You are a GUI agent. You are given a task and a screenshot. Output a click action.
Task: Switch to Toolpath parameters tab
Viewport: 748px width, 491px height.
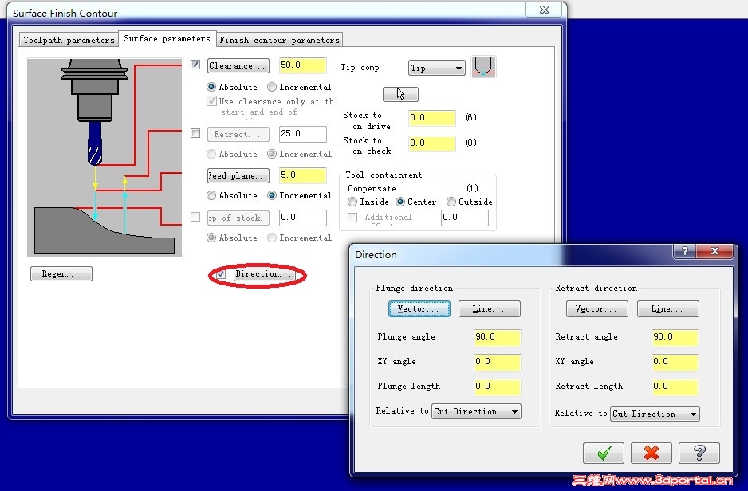(x=69, y=40)
